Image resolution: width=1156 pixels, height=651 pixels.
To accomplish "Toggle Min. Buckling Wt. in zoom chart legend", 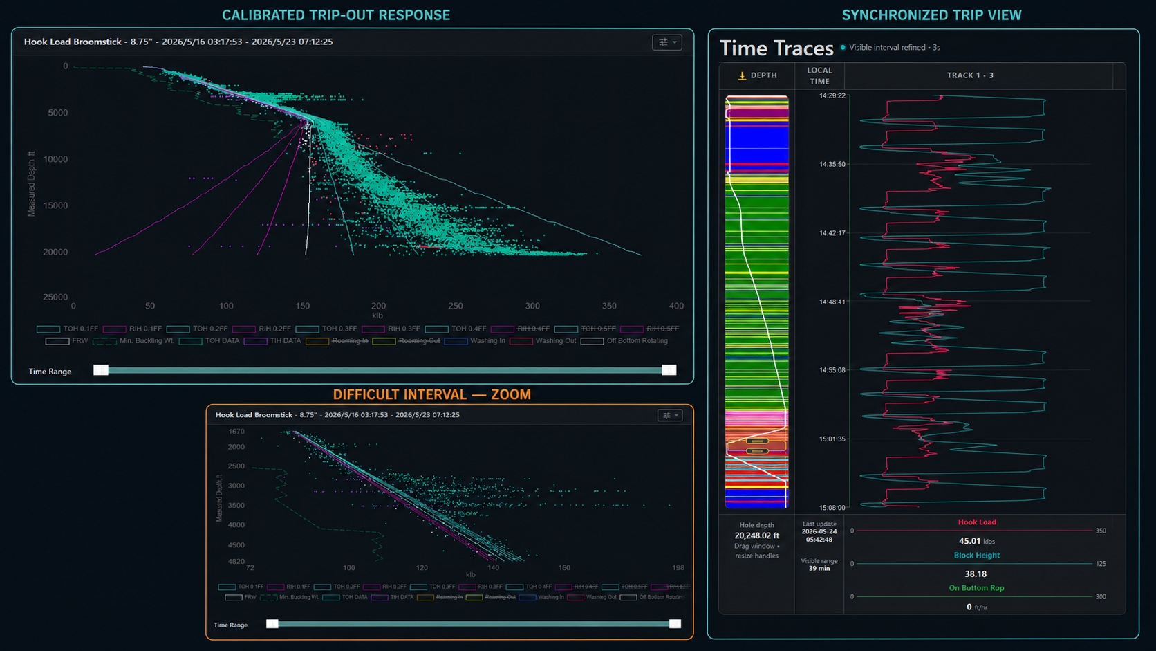I will pos(289,598).
